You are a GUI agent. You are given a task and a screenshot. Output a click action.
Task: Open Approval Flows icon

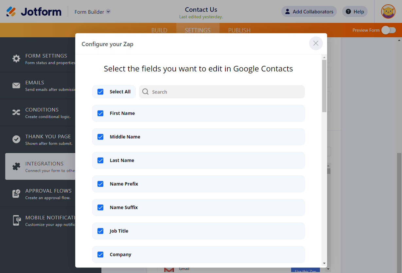pyautogui.click(x=16, y=194)
